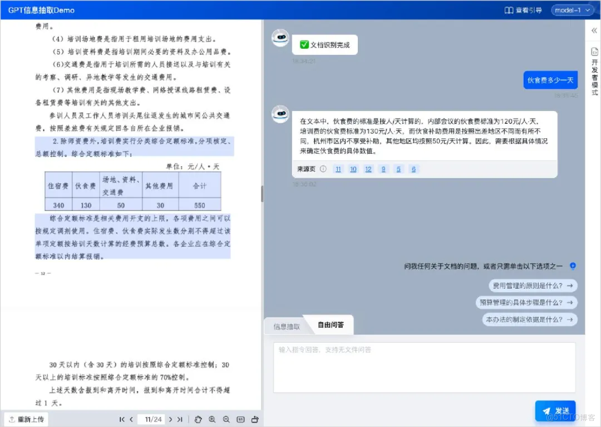Screen dimensions: 601x427
Task: Activate the fit-to-width view icon
Action: pos(241,420)
